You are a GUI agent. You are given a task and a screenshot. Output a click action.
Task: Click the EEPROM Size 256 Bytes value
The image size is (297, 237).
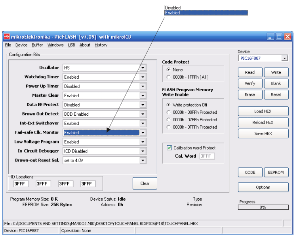(61, 205)
